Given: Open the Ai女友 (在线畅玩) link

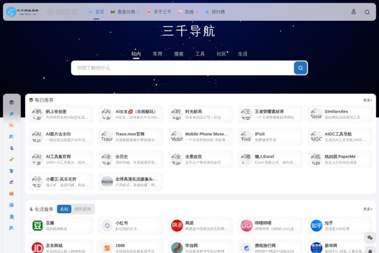Looking at the screenshot, I should coord(135,111).
